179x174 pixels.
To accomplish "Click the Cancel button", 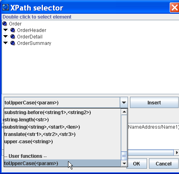I will click(164, 163).
